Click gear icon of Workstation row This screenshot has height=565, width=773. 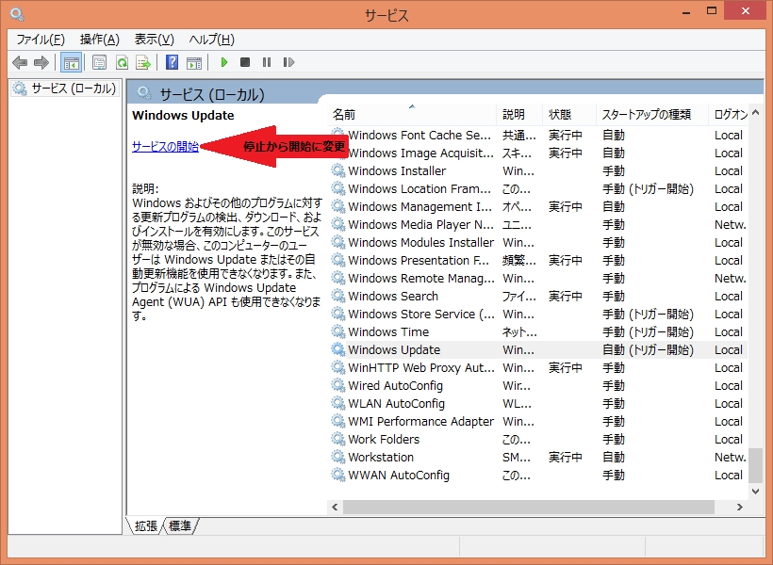(x=338, y=457)
